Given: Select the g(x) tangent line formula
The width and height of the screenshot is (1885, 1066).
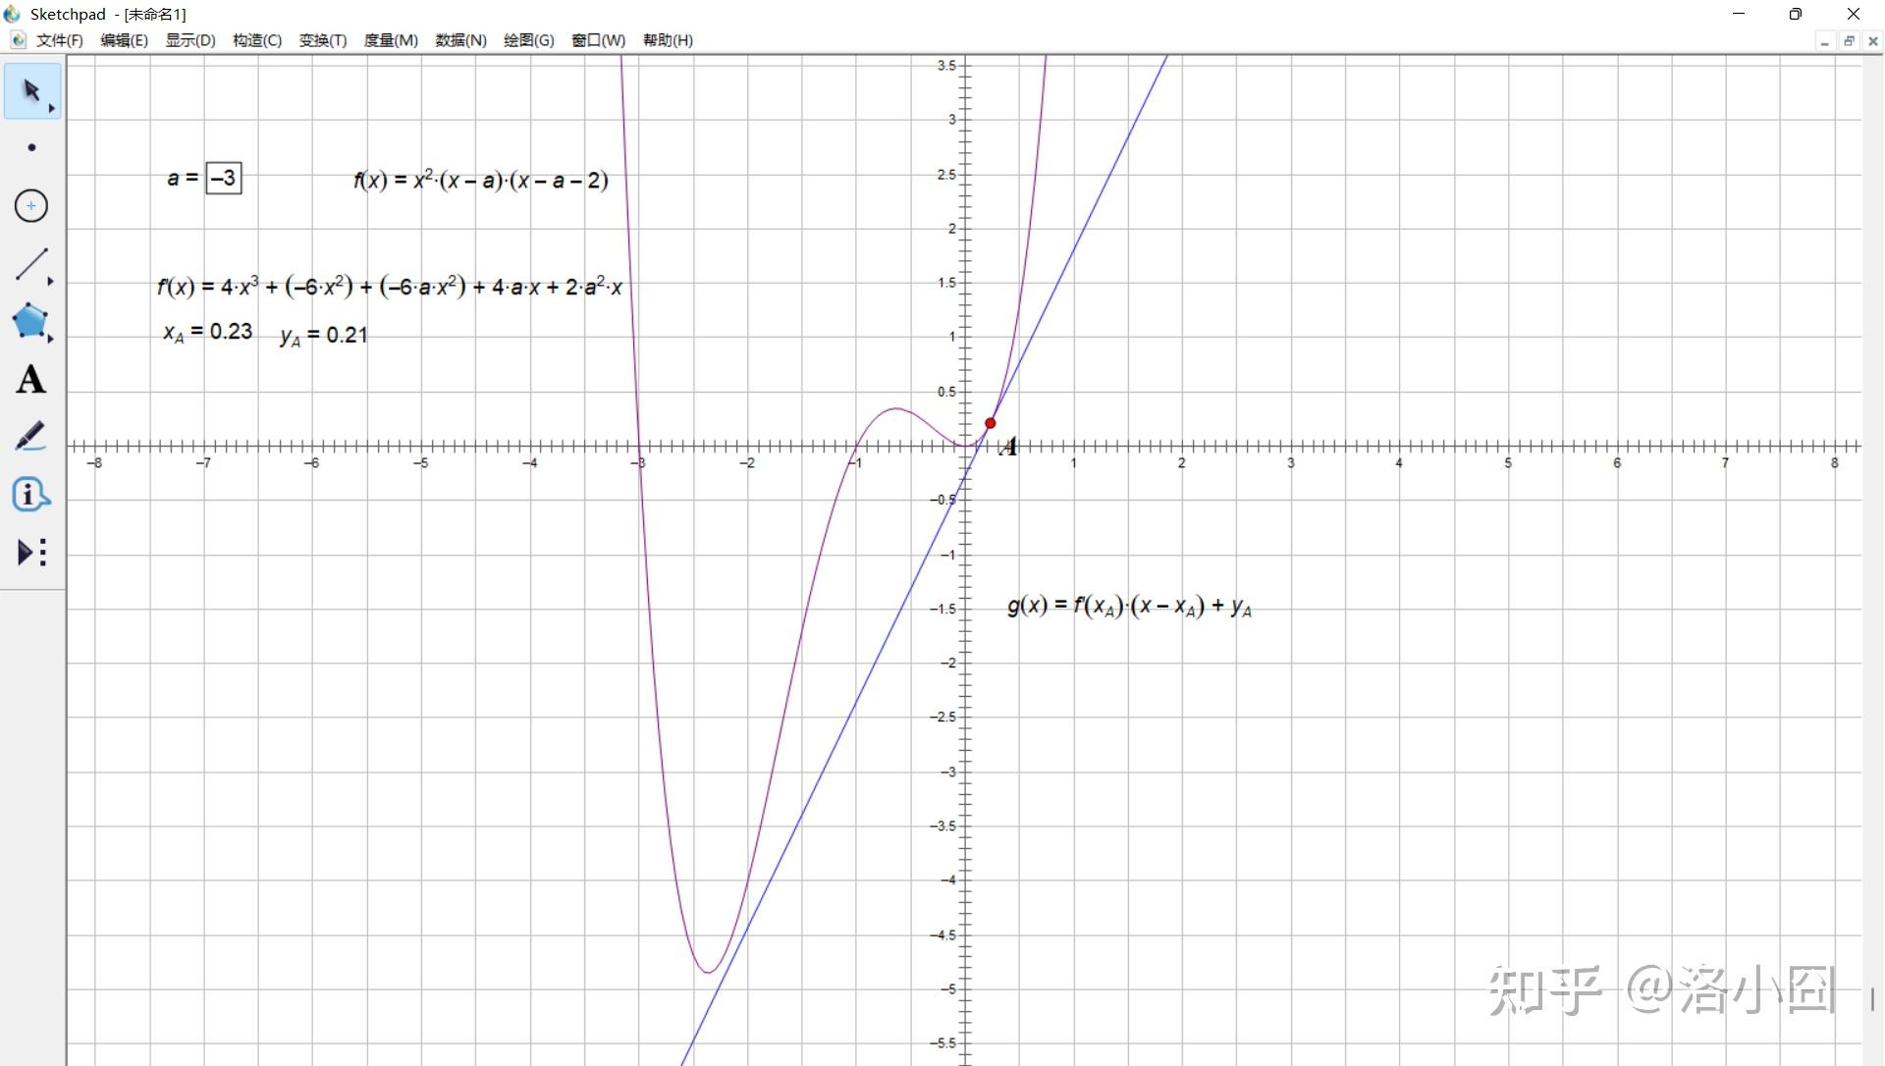Looking at the screenshot, I should (1129, 607).
